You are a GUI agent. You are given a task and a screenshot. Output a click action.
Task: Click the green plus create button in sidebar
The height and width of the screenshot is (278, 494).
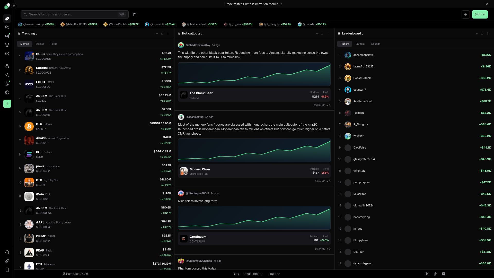[7, 104]
